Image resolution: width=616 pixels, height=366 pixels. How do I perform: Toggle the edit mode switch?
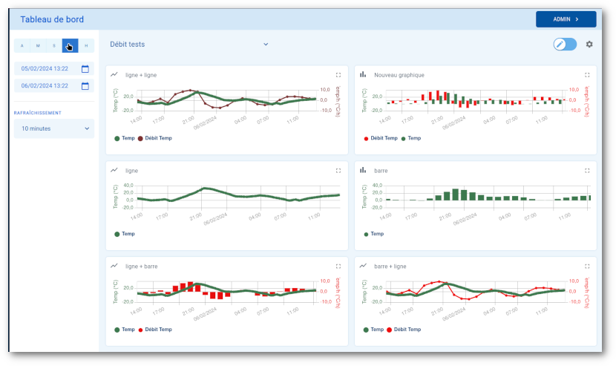click(565, 45)
